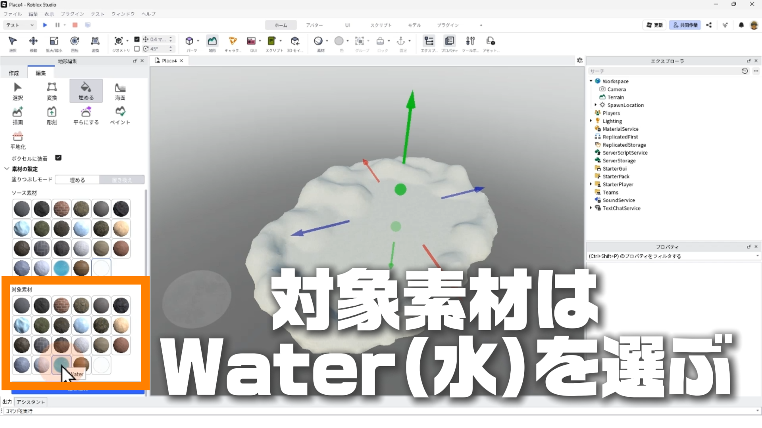
Task: Open the プラグイン menu
Action: 72,14
